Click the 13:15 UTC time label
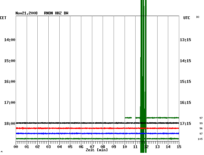 point(185,40)
